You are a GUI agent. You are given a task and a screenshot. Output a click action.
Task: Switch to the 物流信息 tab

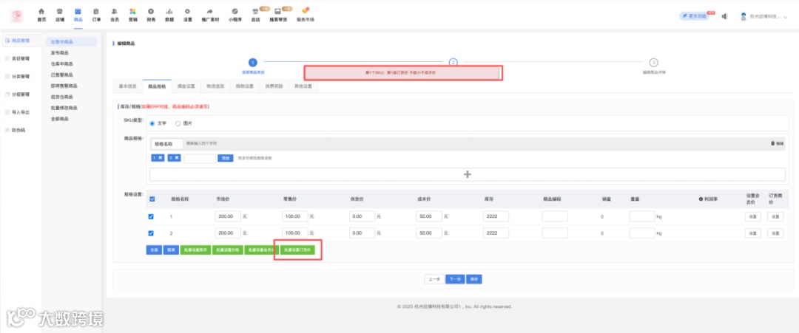click(x=215, y=86)
